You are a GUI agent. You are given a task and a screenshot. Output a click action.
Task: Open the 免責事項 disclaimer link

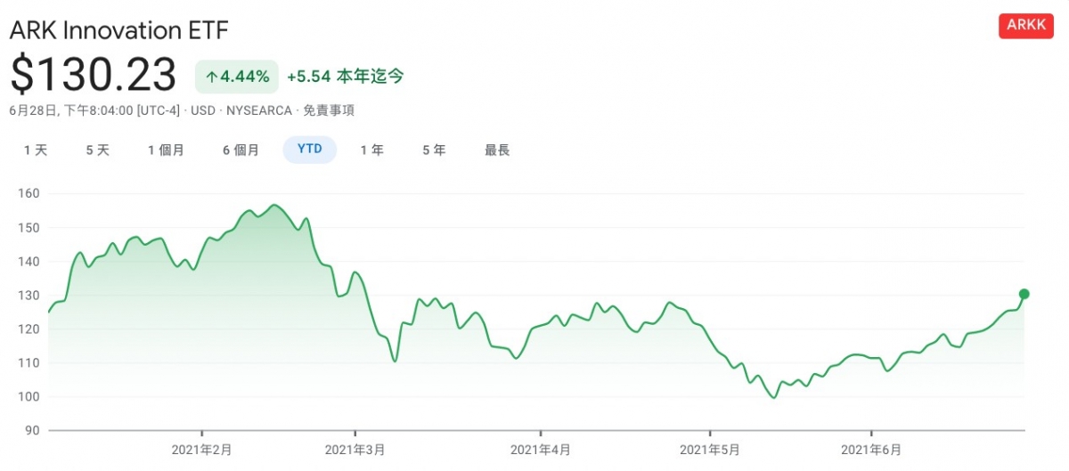pyautogui.click(x=329, y=110)
